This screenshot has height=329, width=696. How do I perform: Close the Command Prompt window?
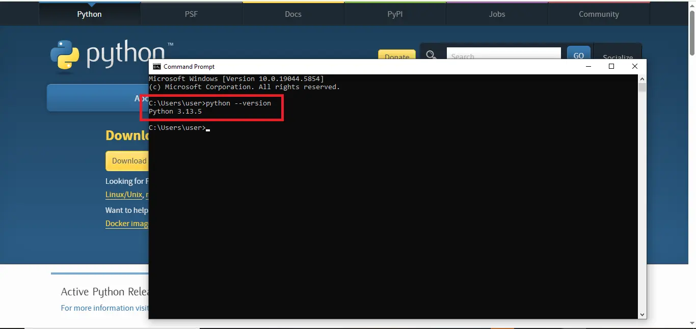(635, 67)
